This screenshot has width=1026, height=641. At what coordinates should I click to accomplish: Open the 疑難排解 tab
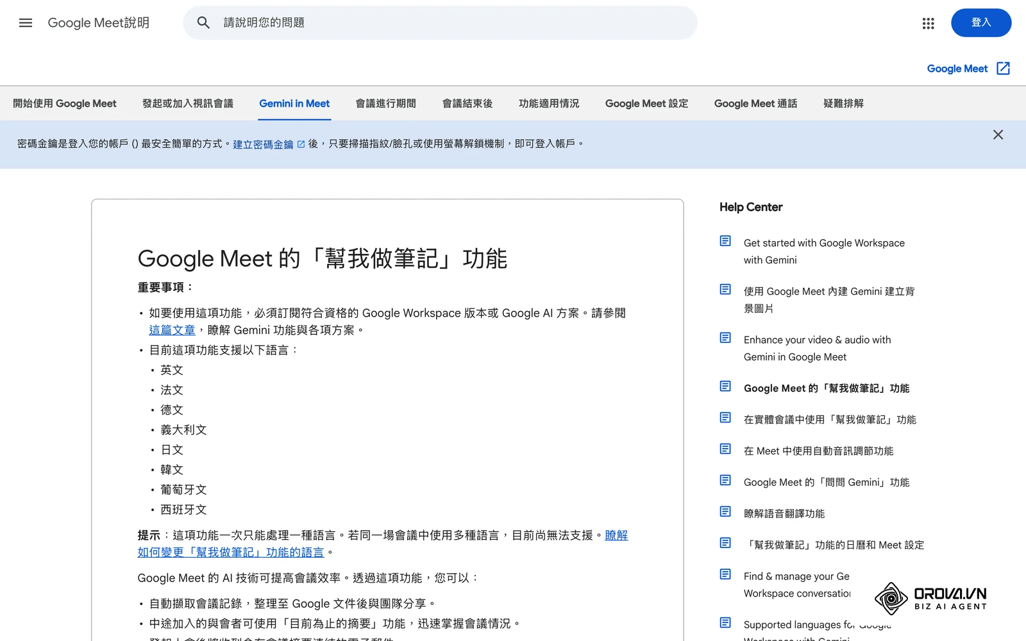(x=843, y=103)
